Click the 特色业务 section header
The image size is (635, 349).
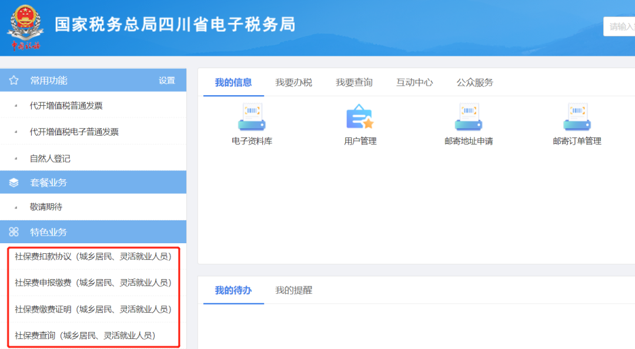coord(93,231)
